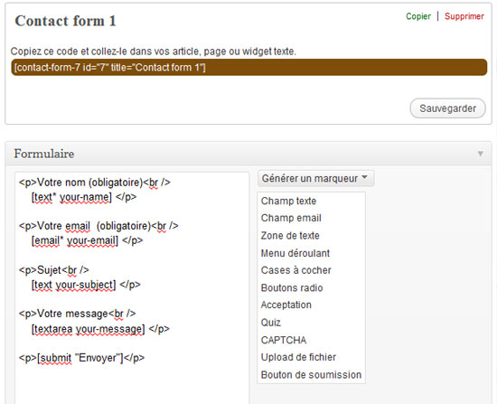The width and height of the screenshot is (497, 404).
Task: Click the Supprimer link
Action: click(x=464, y=16)
